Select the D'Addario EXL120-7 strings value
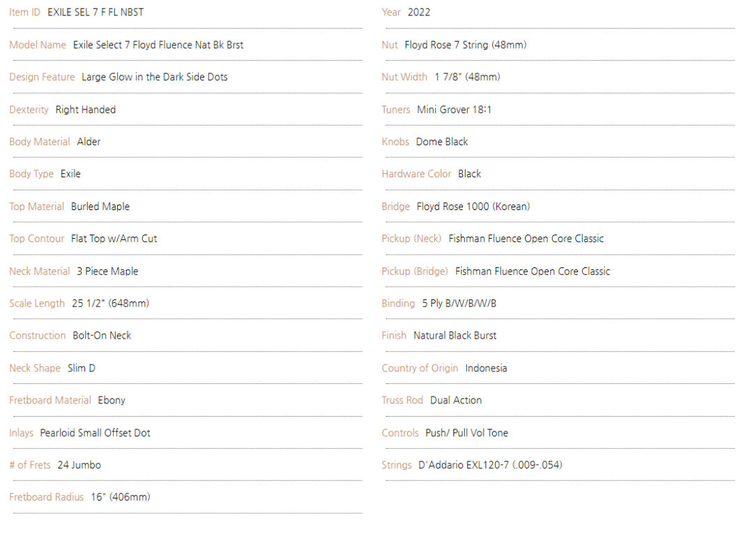This screenshot has width=753, height=534. 490,465
